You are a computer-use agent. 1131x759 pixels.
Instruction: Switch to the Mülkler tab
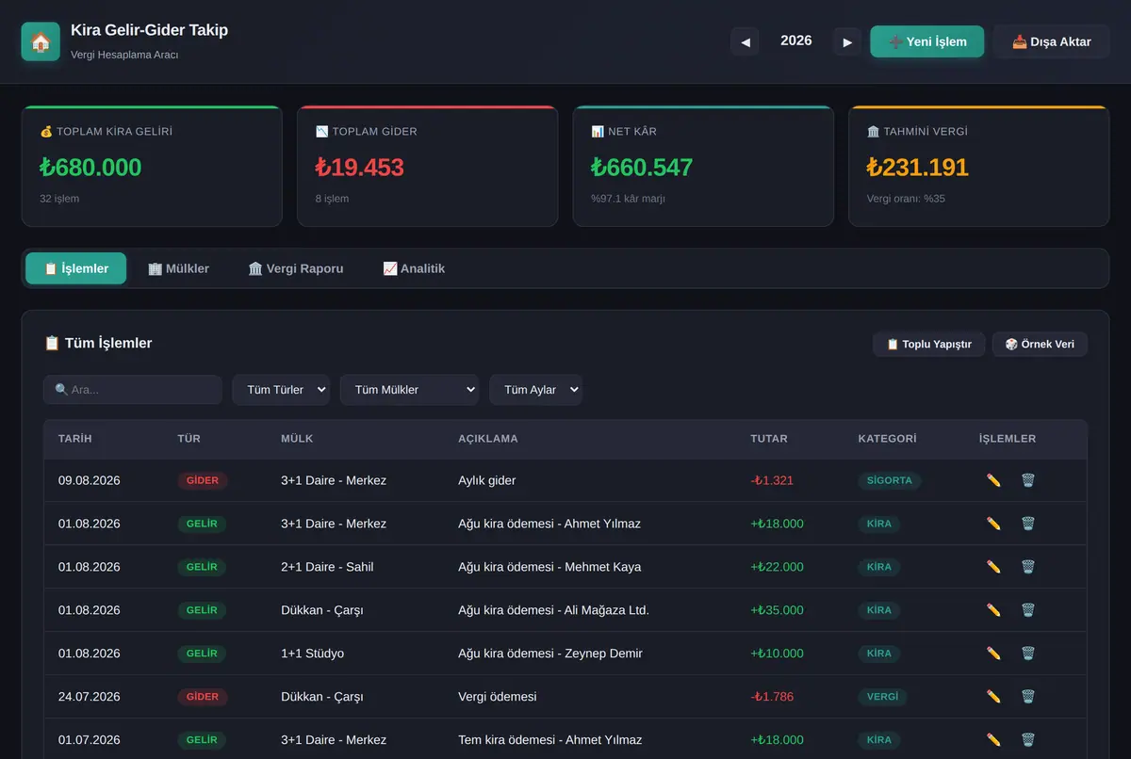click(178, 268)
